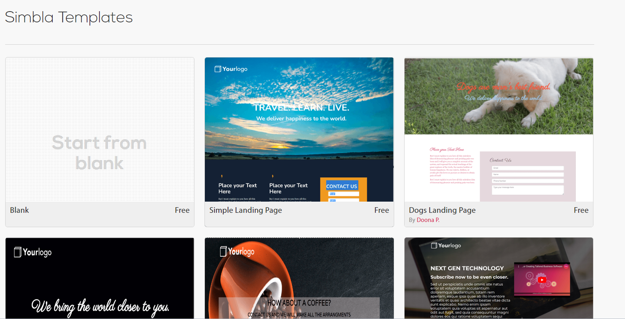Screen dimensions: 625x319
Task: Play the YouTube video in the technology template
Action: point(542,280)
